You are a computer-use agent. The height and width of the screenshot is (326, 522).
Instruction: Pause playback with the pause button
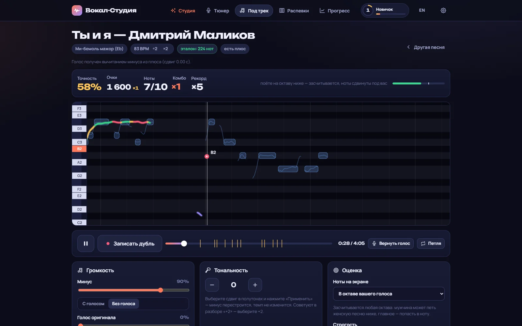86,244
